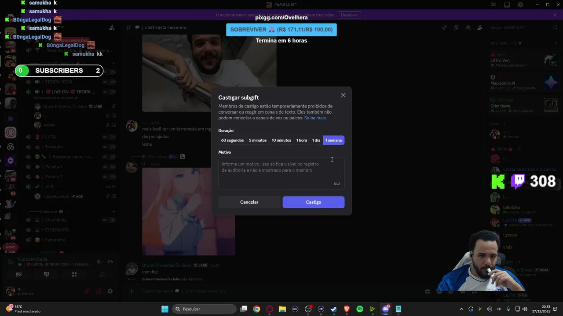Open member lokoloko in member list

click(523, 210)
